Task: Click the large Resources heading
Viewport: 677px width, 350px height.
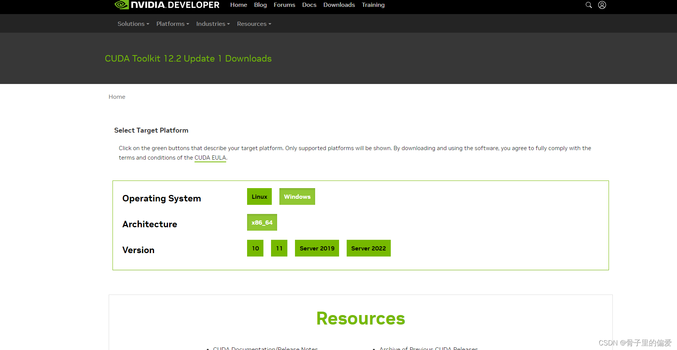Action: 361,318
